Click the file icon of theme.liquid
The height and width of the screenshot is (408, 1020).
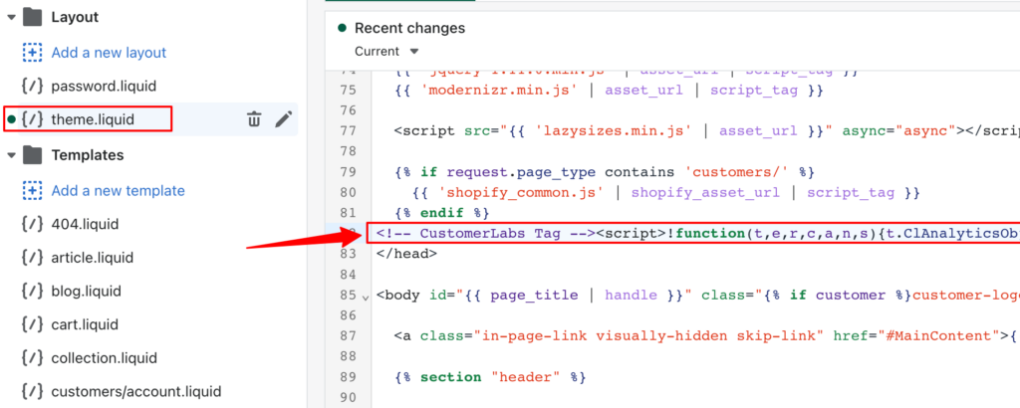click(33, 119)
